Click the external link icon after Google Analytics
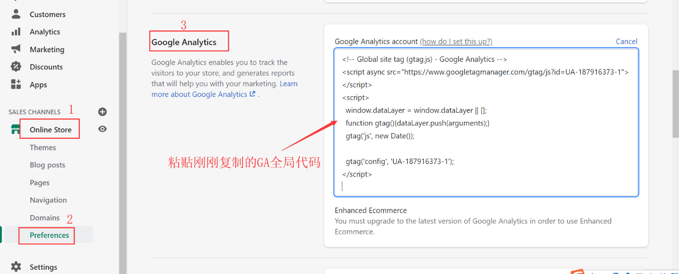 (252, 94)
